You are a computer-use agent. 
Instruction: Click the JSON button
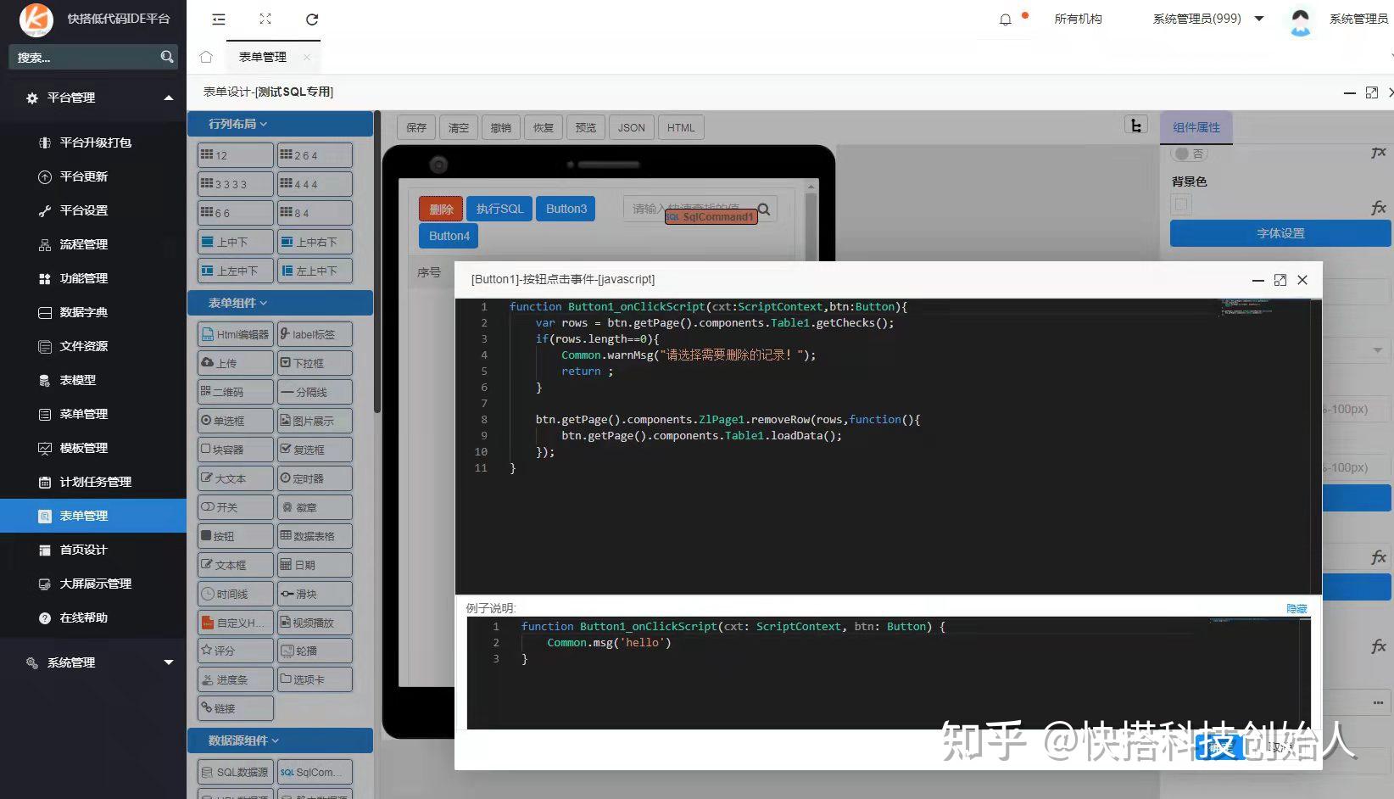point(632,128)
